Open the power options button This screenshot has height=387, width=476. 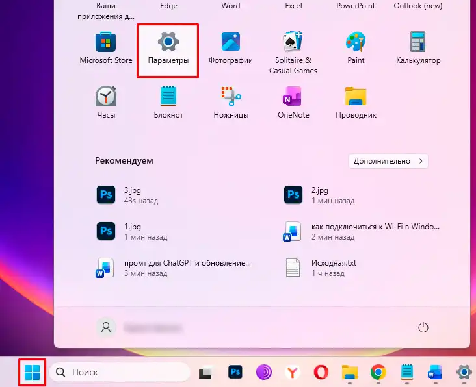click(423, 328)
